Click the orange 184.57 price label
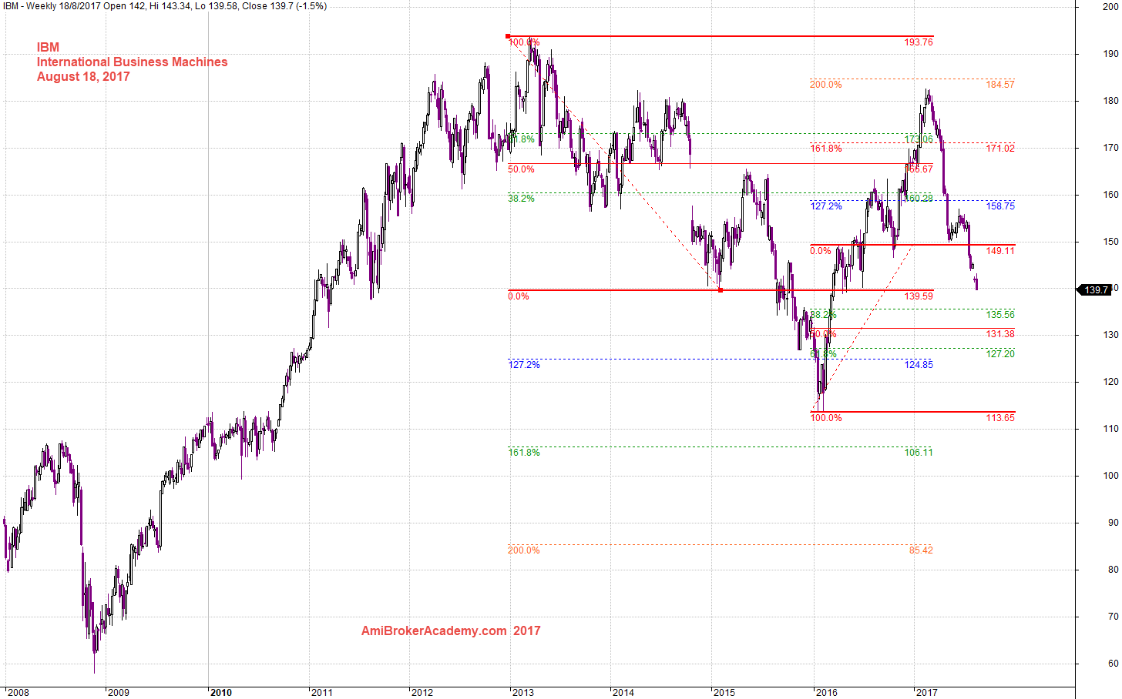 [x=1000, y=85]
